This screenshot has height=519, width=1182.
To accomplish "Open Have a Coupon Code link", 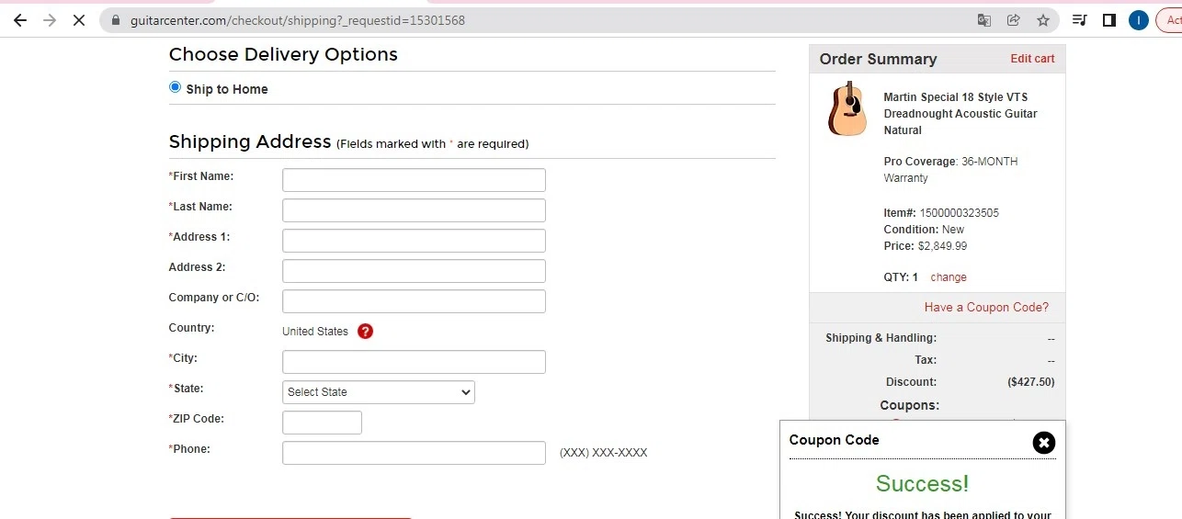I will click(x=986, y=308).
